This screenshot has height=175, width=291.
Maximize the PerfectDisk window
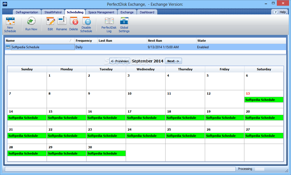click(x=273, y=3)
